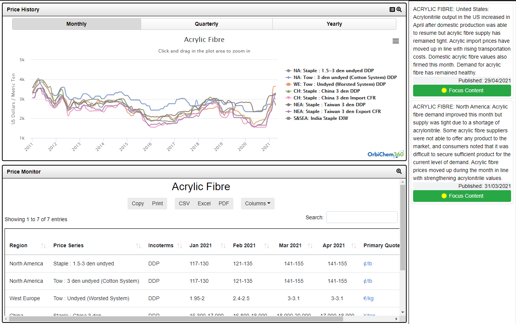Open the Columns dropdown
This screenshot has height=324, width=516.
coord(258,203)
